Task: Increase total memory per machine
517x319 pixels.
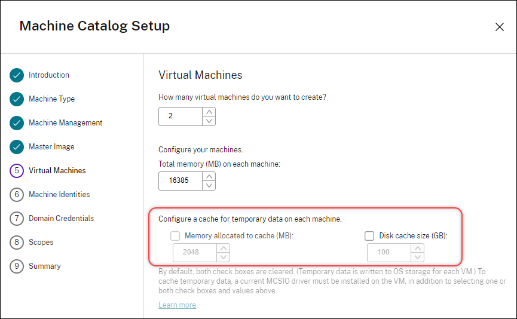Action: [209, 176]
